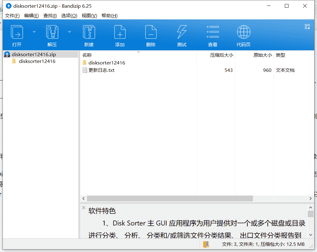
Task: Open the 编辑(E) menu
Action: click(x=31, y=16)
